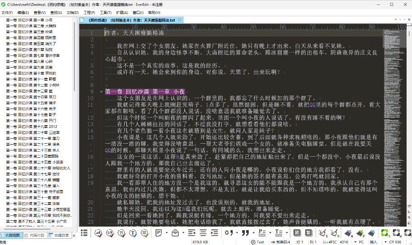412x245 pixels.
Task: Open the document tab list dropdown arrow
Action: point(396,20)
